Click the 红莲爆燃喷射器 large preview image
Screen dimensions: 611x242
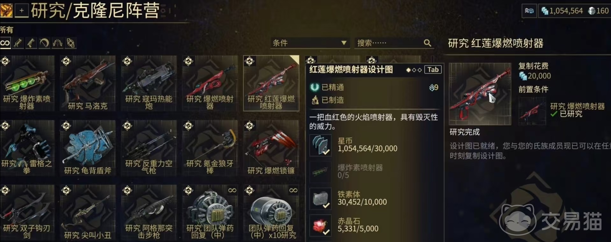tap(480, 94)
